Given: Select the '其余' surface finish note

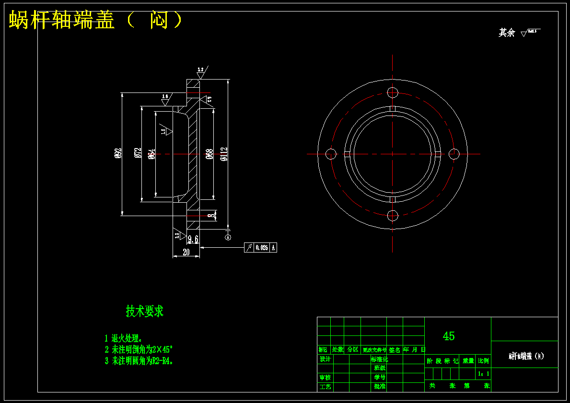Looking at the screenshot, I should [507, 33].
